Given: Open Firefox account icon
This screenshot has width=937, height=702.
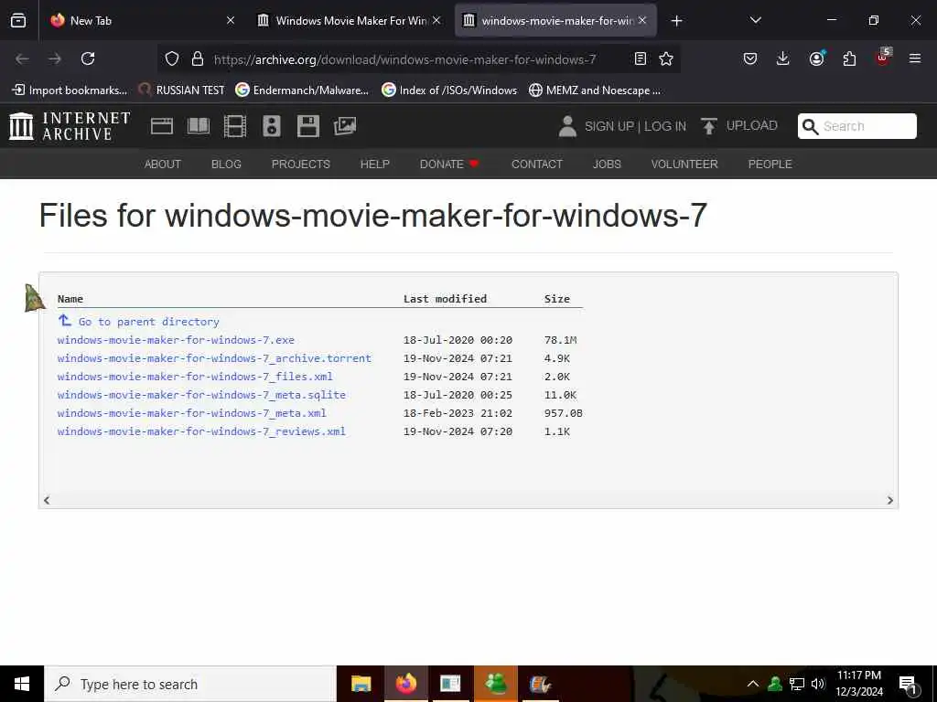Looking at the screenshot, I should coord(816,58).
